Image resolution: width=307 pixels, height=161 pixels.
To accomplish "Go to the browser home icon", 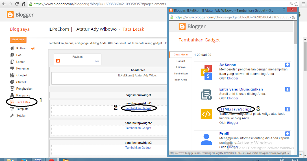I will point(23,4).
